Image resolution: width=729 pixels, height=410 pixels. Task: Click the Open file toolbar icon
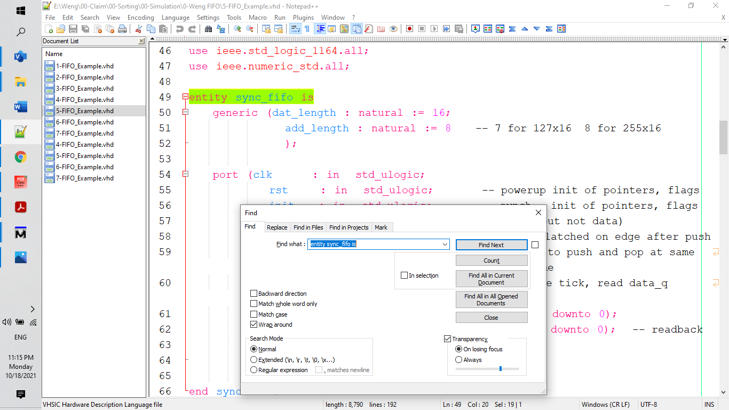(61, 29)
